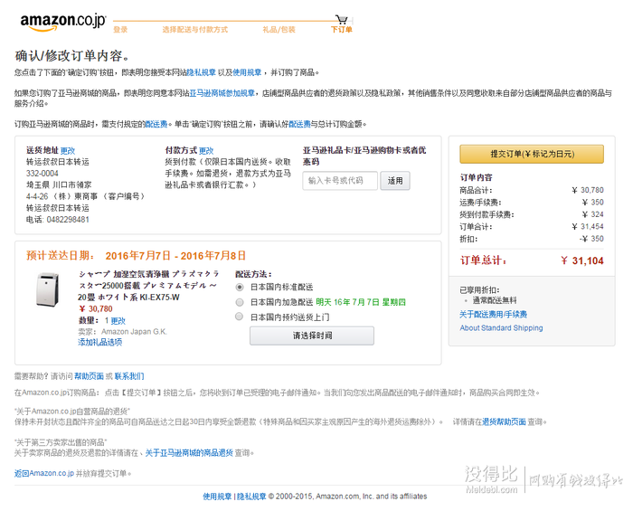Click the 提交订单 submit order button
The height and width of the screenshot is (511, 633).
[x=532, y=154]
